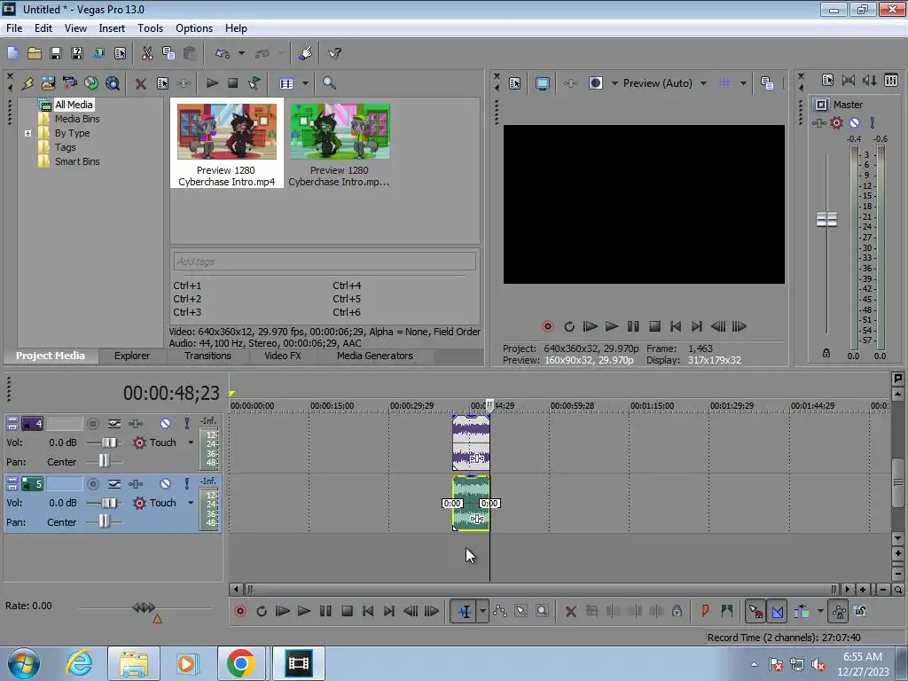Switch to the Media Generators tab
The height and width of the screenshot is (681, 908).
[x=375, y=356]
